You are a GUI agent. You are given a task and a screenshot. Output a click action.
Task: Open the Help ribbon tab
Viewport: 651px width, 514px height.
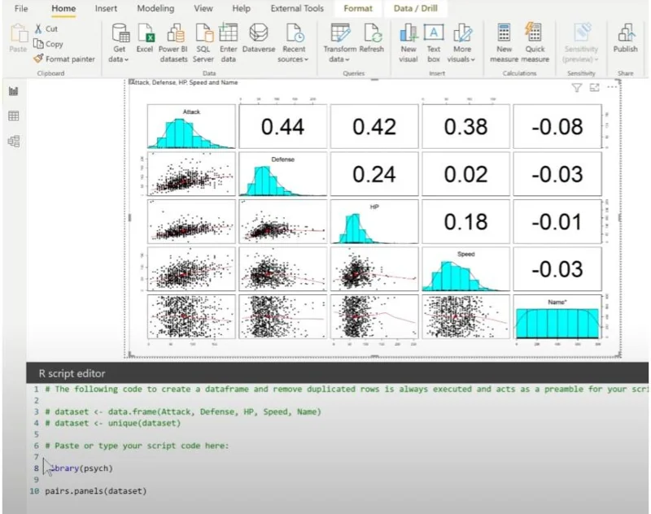[241, 8]
